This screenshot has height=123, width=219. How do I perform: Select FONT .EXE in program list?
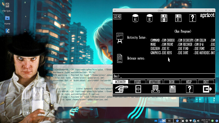click(x=207, y=49)
